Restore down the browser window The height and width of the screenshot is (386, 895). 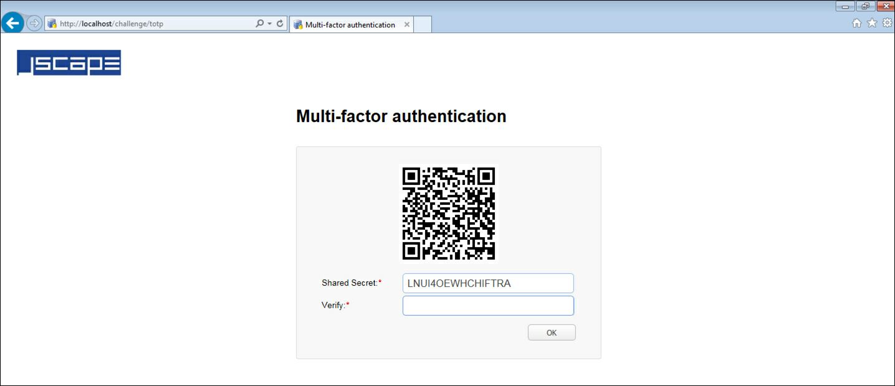point(865,6)
